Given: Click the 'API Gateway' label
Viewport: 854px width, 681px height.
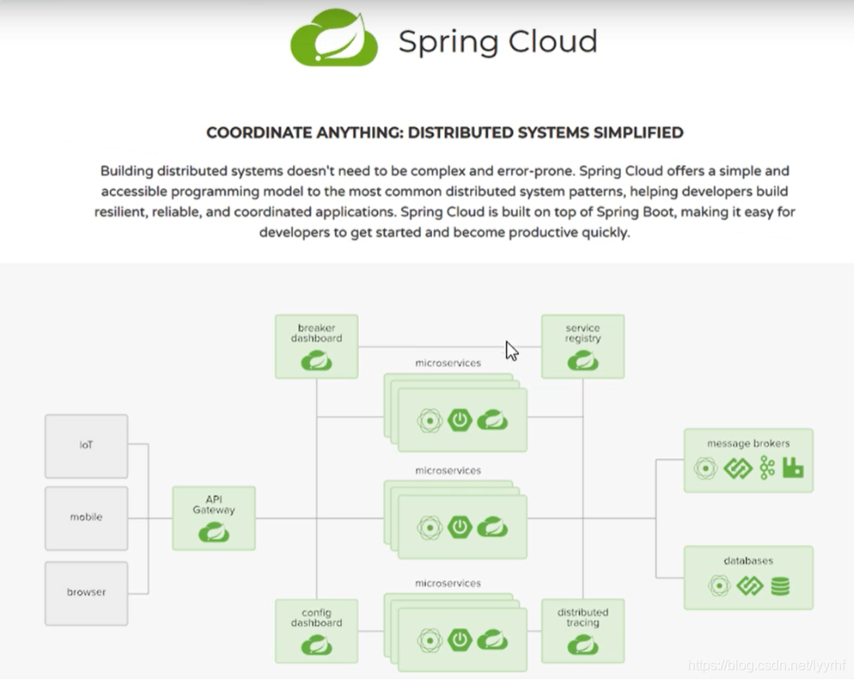Looking at the screenshot, I should (213, 505).
